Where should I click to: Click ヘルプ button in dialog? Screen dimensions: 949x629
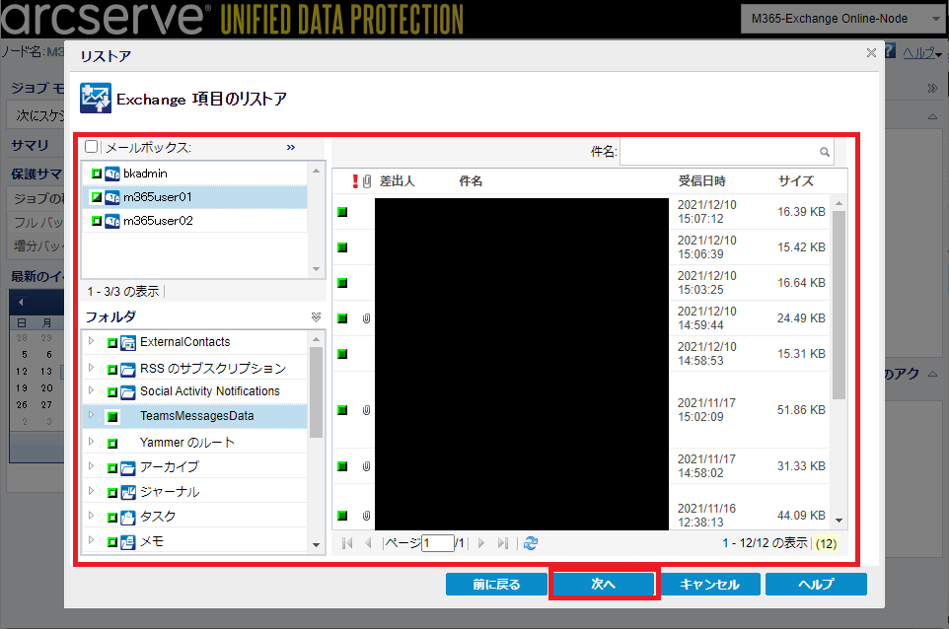[816, 585]
